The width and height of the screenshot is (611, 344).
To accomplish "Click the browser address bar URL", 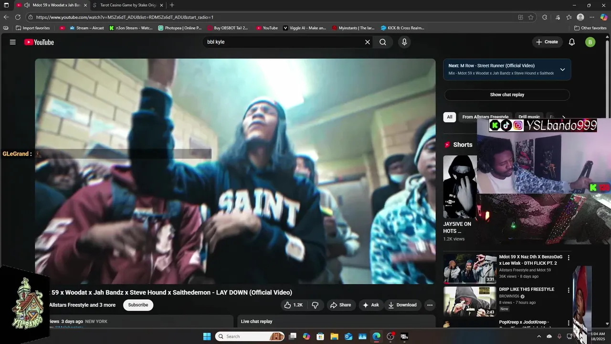I will click(x=125, y=17).
